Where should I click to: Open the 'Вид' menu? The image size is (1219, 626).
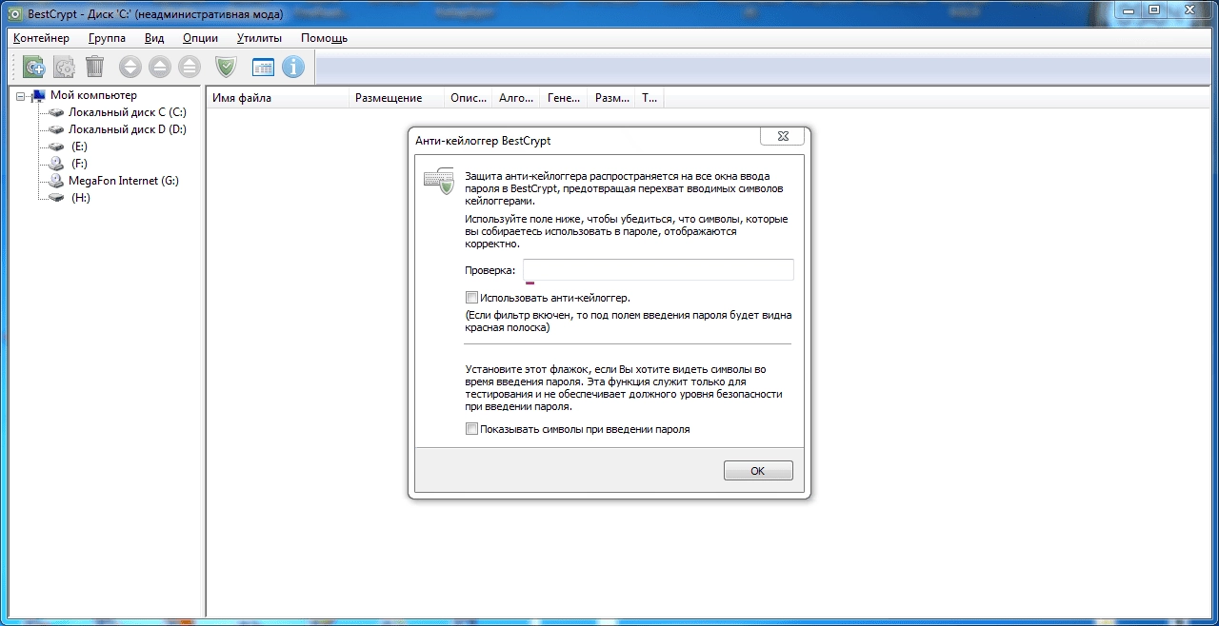pyautogui.click(x=154, y=38)
